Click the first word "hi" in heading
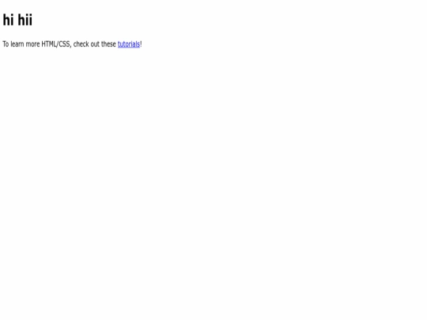This screenshot has width=427, height=320. click(8, 20)
